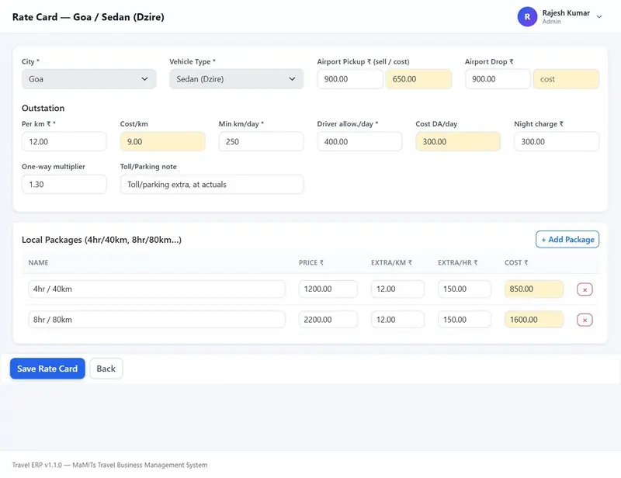The image size is (621, 478).
Task: Click the Rajesh Kumar user name
Action: 566,13
